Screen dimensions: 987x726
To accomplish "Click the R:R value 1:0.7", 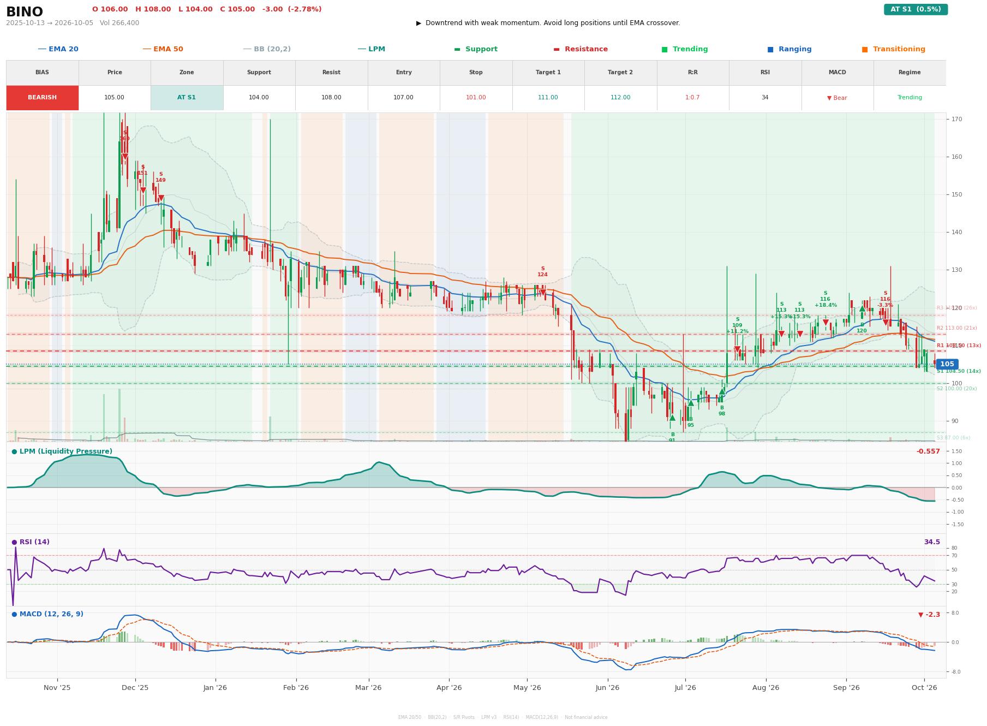I will tap(692, 98).
